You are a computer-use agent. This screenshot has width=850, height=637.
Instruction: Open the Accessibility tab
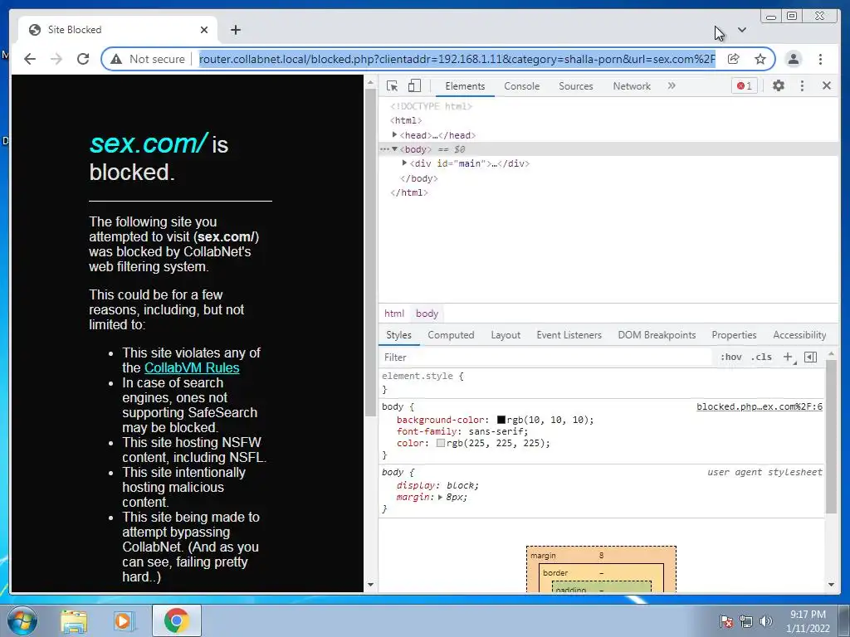click(x=799, y=335)
